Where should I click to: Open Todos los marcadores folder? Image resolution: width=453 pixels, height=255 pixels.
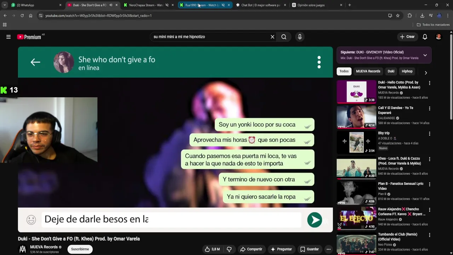(433, 25)
